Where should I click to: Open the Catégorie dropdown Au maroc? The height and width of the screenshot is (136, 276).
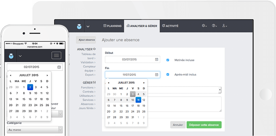pyautogui.click(x=35, y=130)
